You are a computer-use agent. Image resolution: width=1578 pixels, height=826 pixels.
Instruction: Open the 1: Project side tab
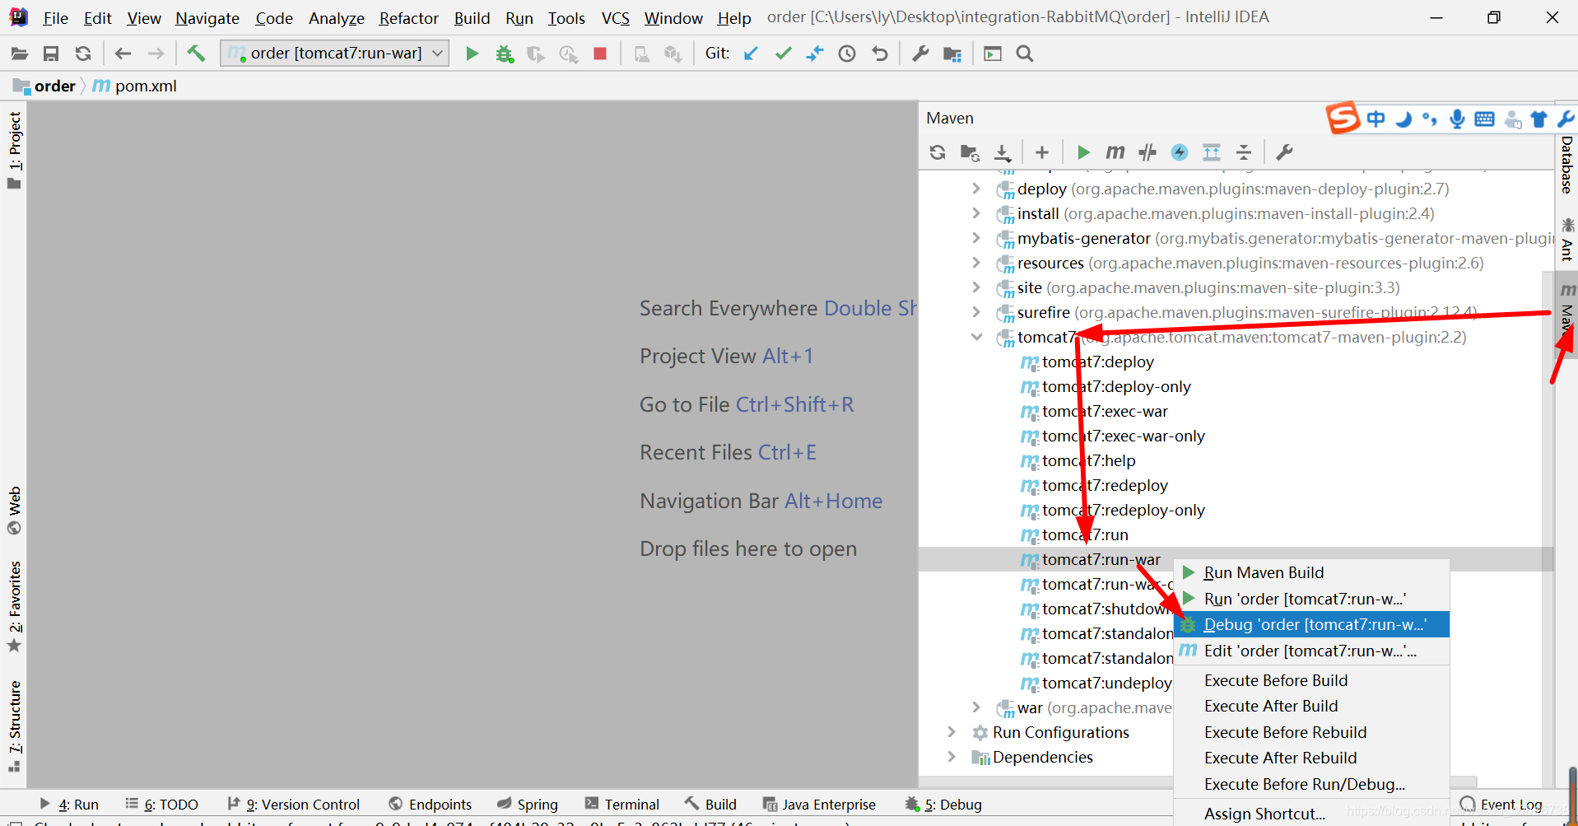pyautogui.click(x=15, y=150)
